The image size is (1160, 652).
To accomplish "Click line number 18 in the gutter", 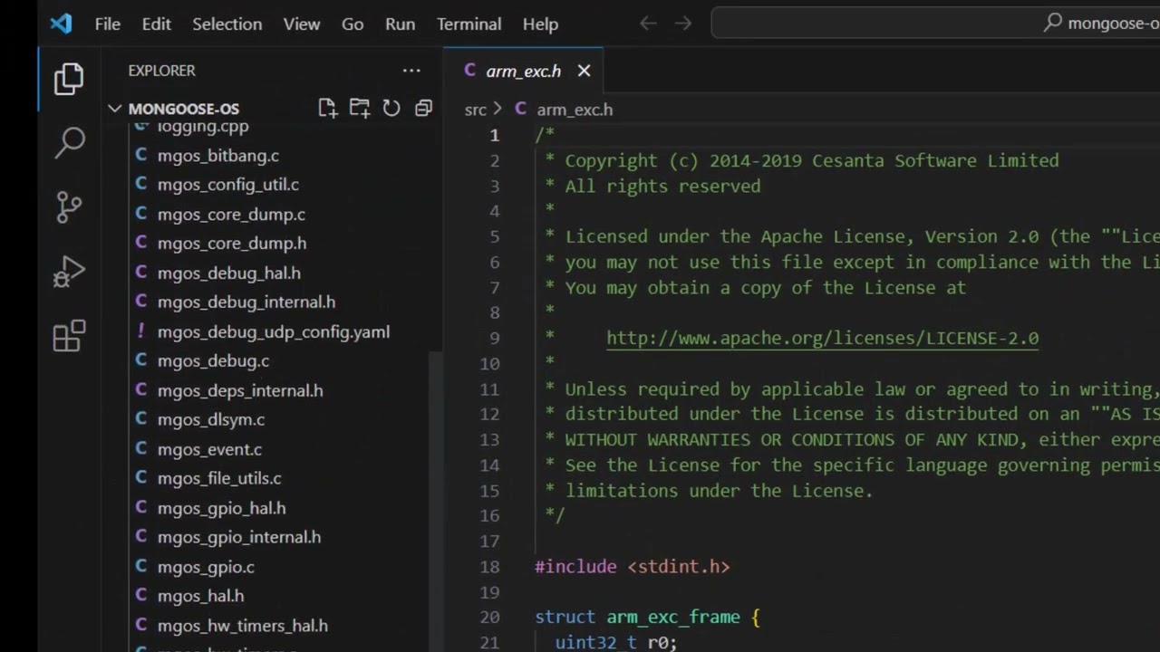I will 489,567.
